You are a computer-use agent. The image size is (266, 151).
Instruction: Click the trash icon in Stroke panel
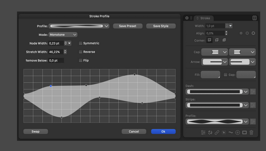coord(251,132)
